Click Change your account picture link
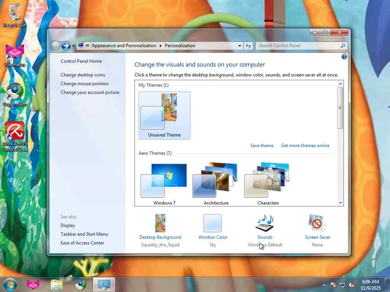The width and height of the screenshot is (390, 292). click(x=90, y=92)
